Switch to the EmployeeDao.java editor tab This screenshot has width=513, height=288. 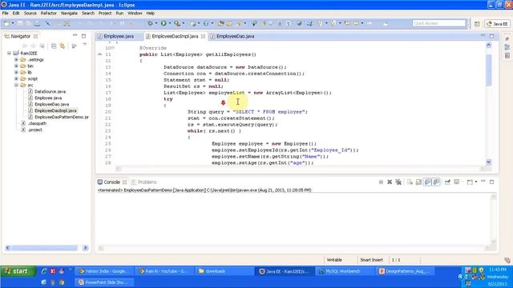(x=232, y=36)
